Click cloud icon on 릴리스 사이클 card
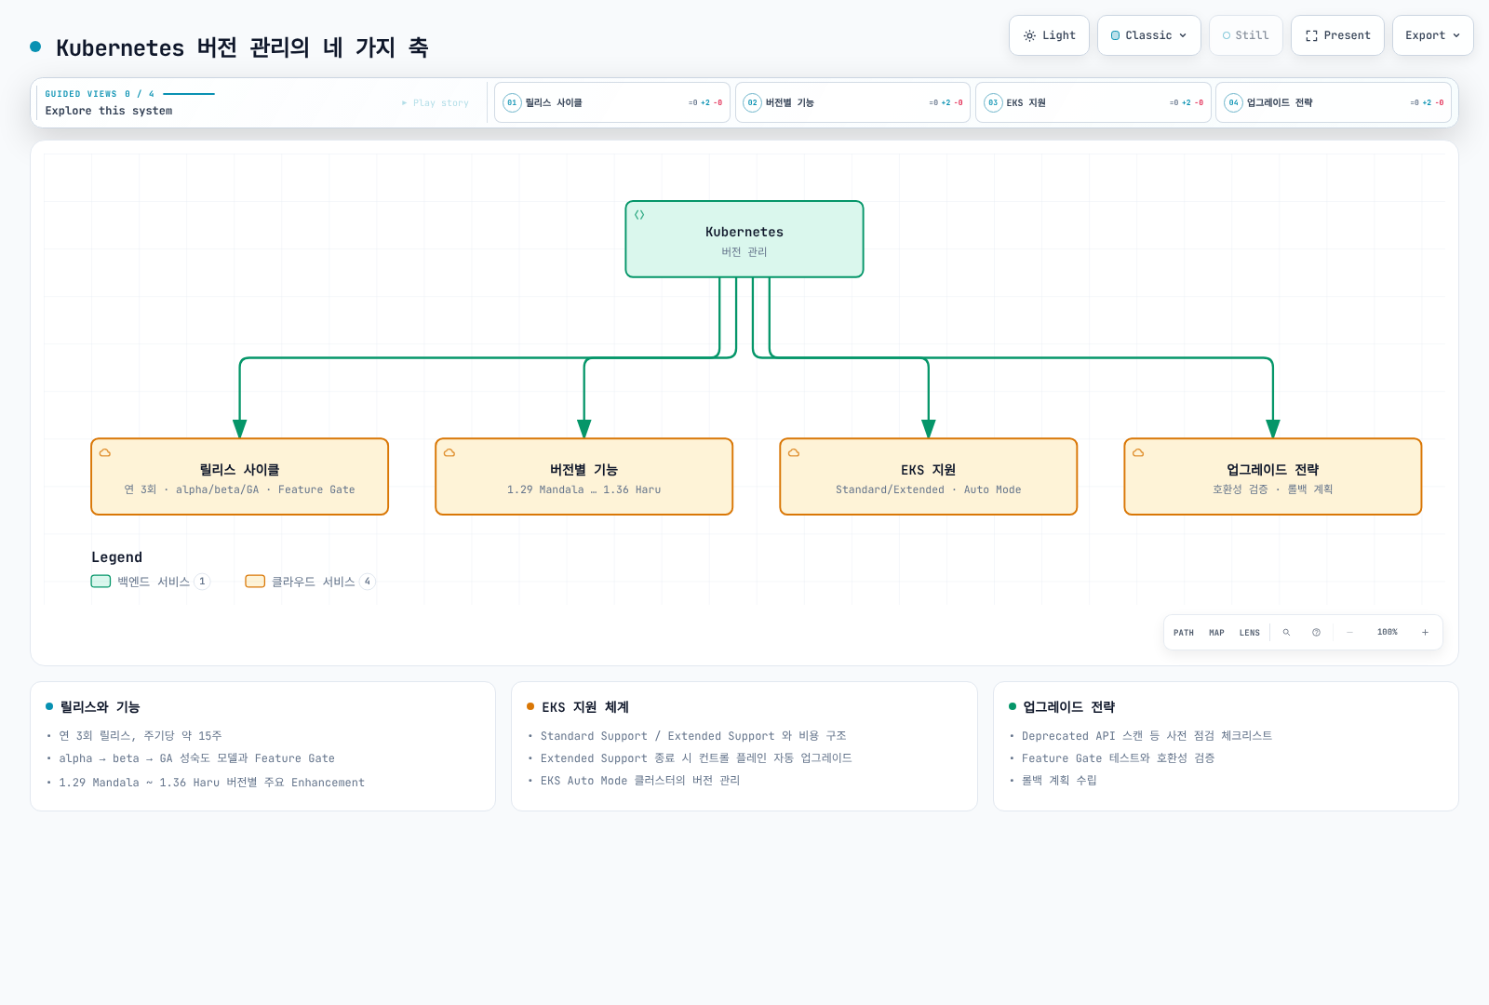The width and height of the screenshot is (1489, 1005). [x=105, y=452]
